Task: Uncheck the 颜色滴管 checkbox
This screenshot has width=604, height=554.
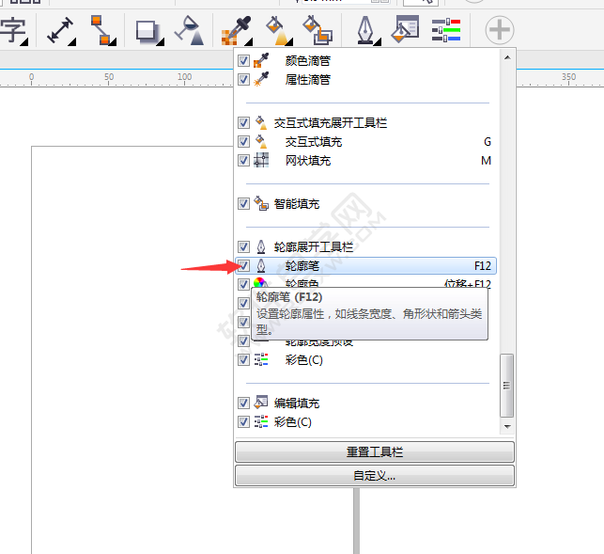Action: pos(243,60)
